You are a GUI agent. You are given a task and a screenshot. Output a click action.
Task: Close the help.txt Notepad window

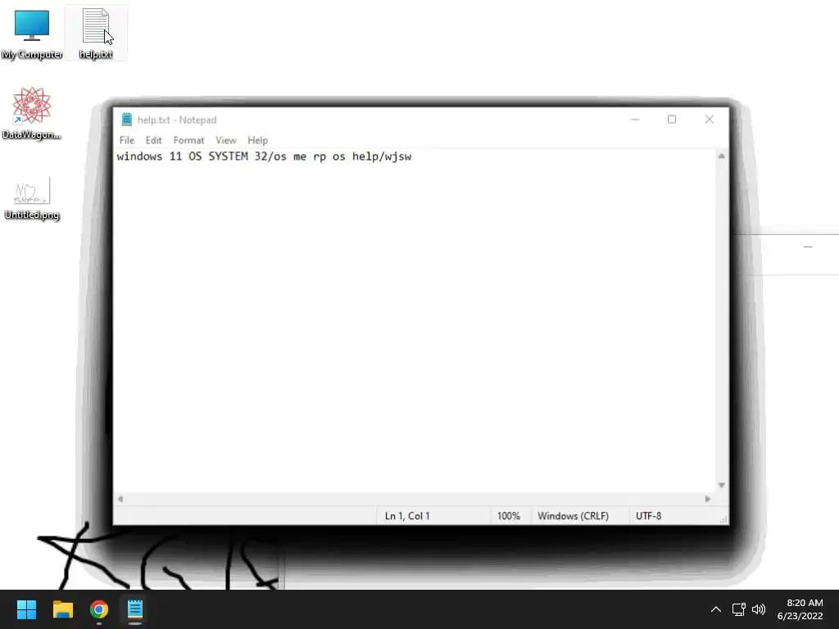coord(710,120)
